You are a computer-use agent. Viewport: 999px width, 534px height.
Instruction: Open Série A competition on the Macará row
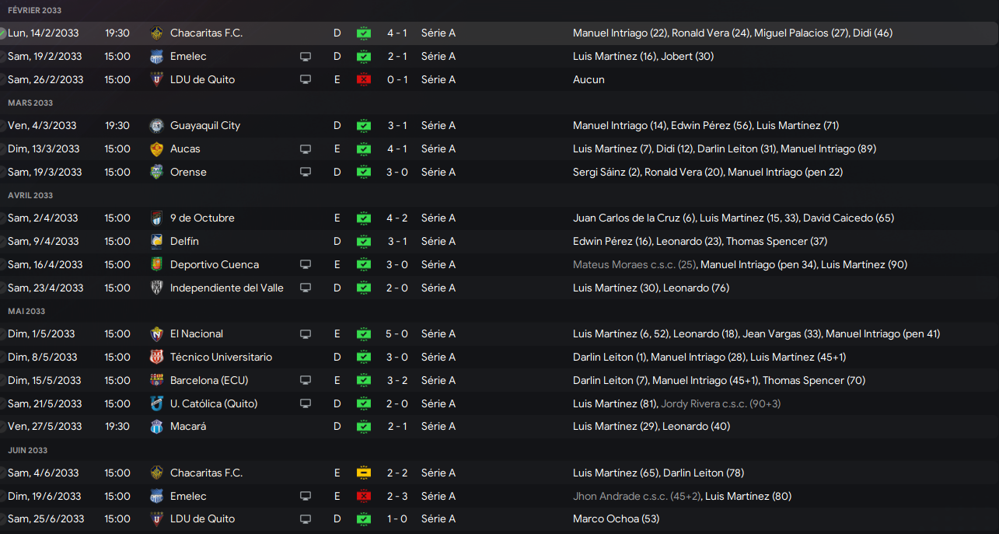[x=438, y=427]
